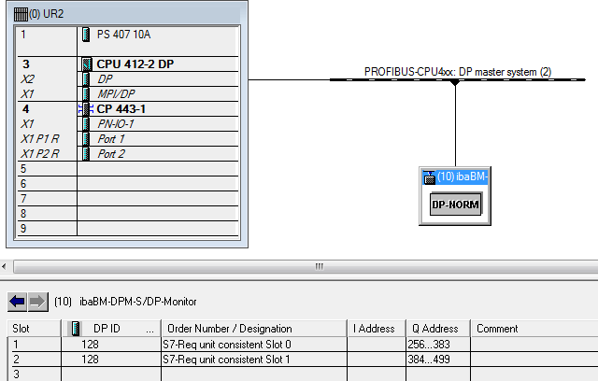Click DP ID 128 in slot 1
Screen dimensions: 598x381
[x=90, y=345]
